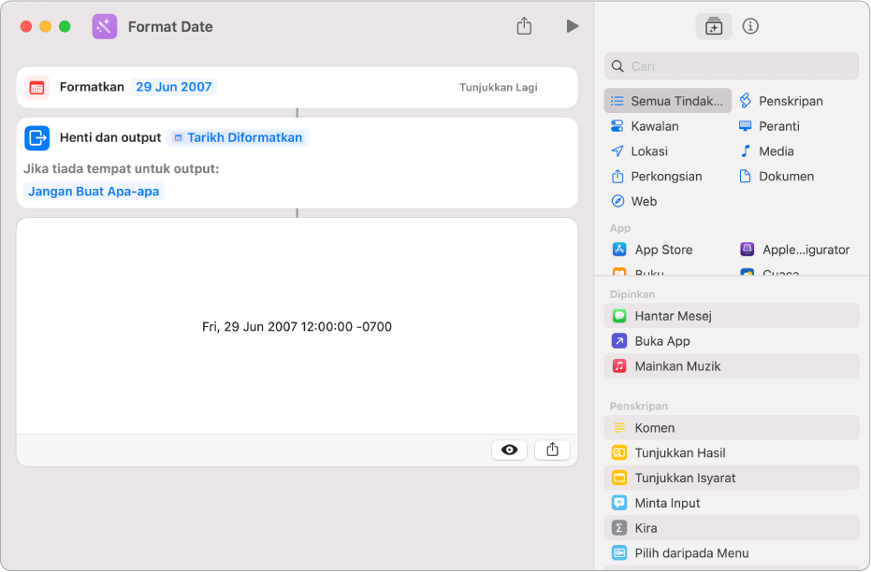Viewport: 871px width, 572px height.
Task: Change the 29 Jun 2007 date parameter
Action: [174, 87]
